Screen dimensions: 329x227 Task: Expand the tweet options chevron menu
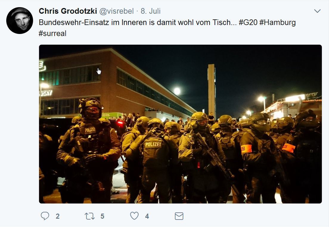pos(317,11)
